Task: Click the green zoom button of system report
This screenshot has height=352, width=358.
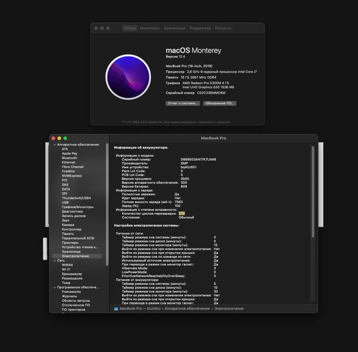Action: (65, 138)
